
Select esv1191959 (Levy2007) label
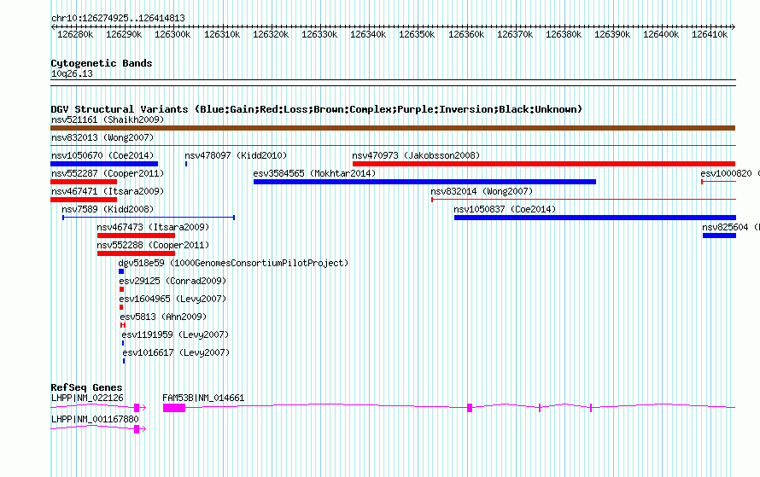(x=175, y=334)
